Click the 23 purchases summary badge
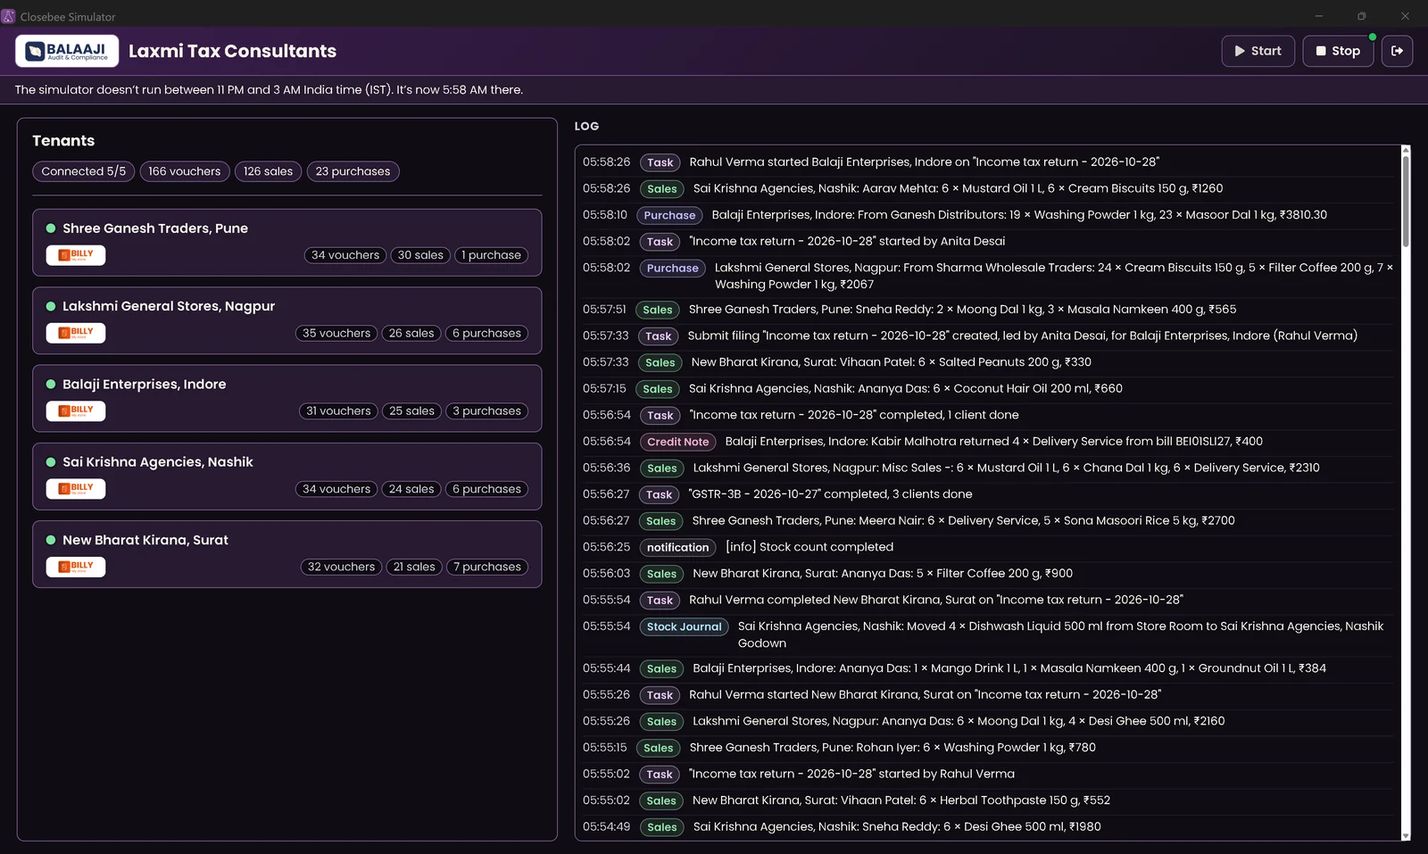 [353, 171]
